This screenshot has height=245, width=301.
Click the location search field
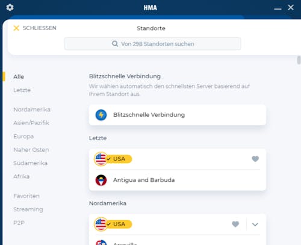pos(152,43)
